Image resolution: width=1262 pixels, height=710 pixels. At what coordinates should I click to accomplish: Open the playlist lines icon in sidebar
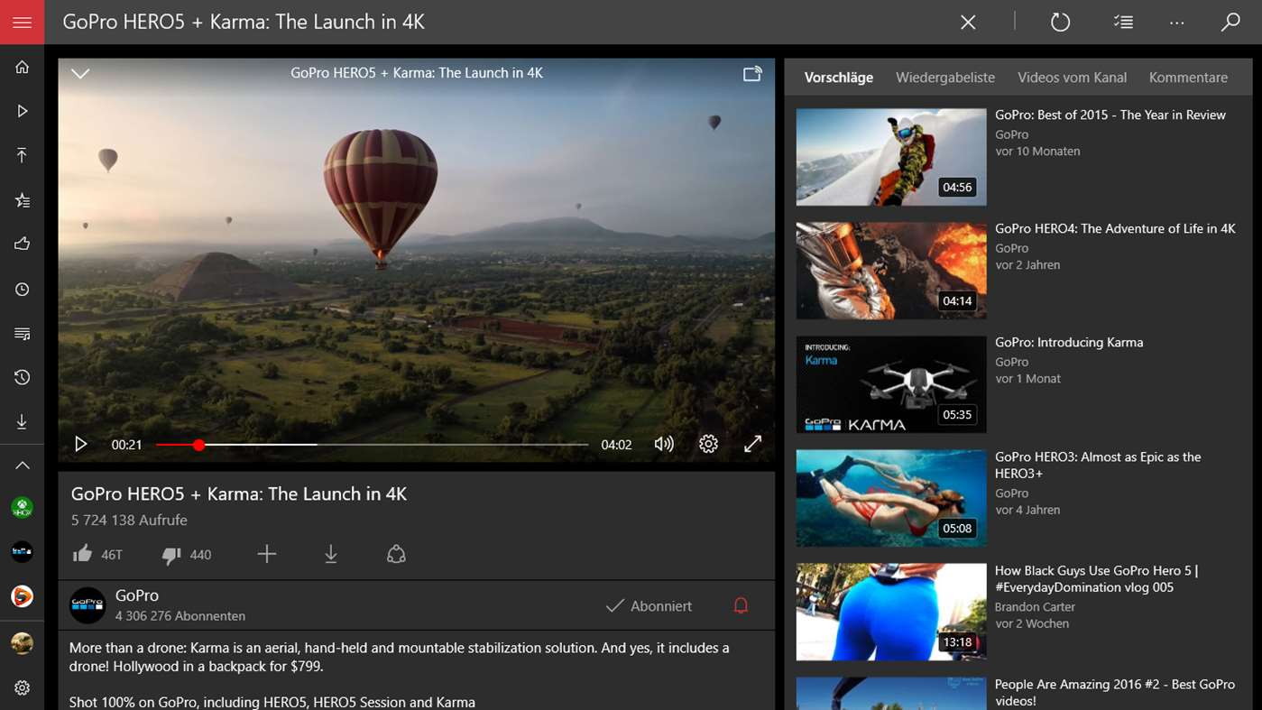[x=23, y=334]
